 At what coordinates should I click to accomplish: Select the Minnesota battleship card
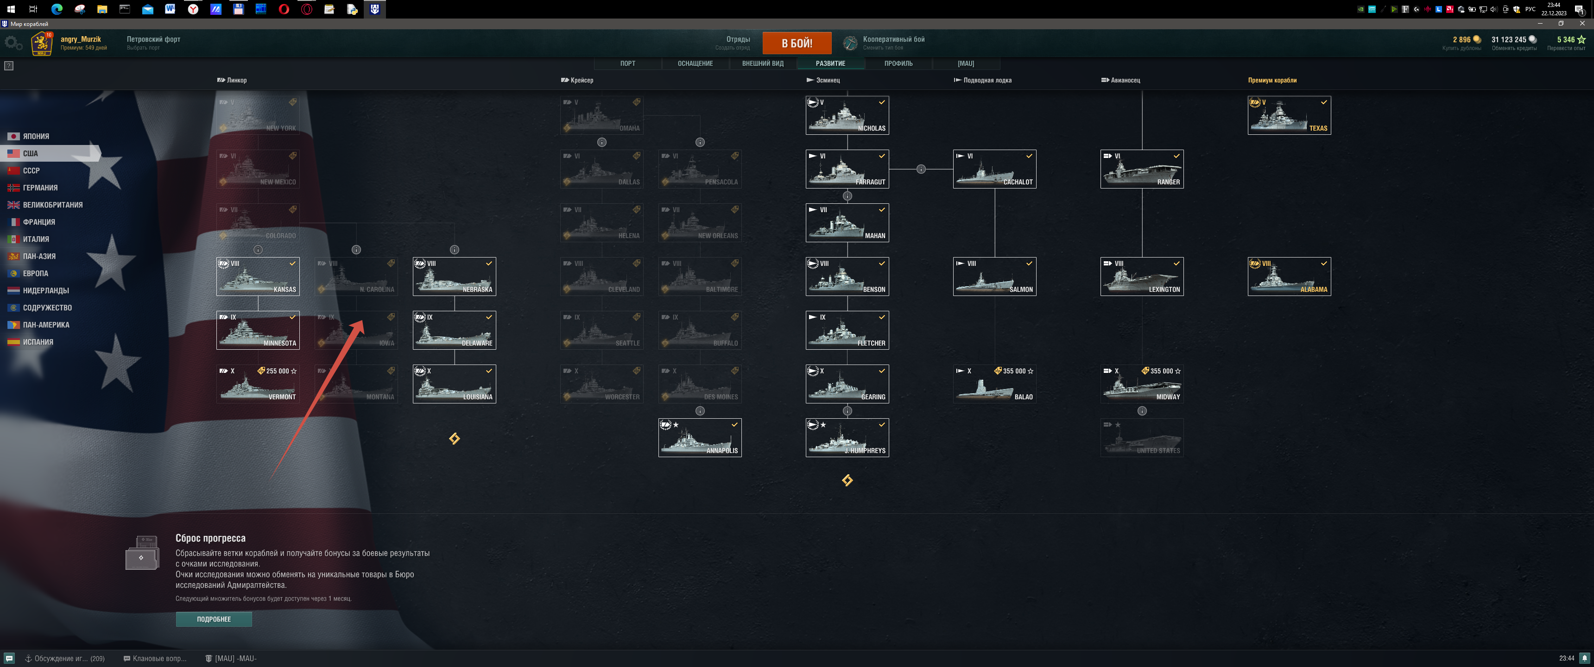coord(258,330)
